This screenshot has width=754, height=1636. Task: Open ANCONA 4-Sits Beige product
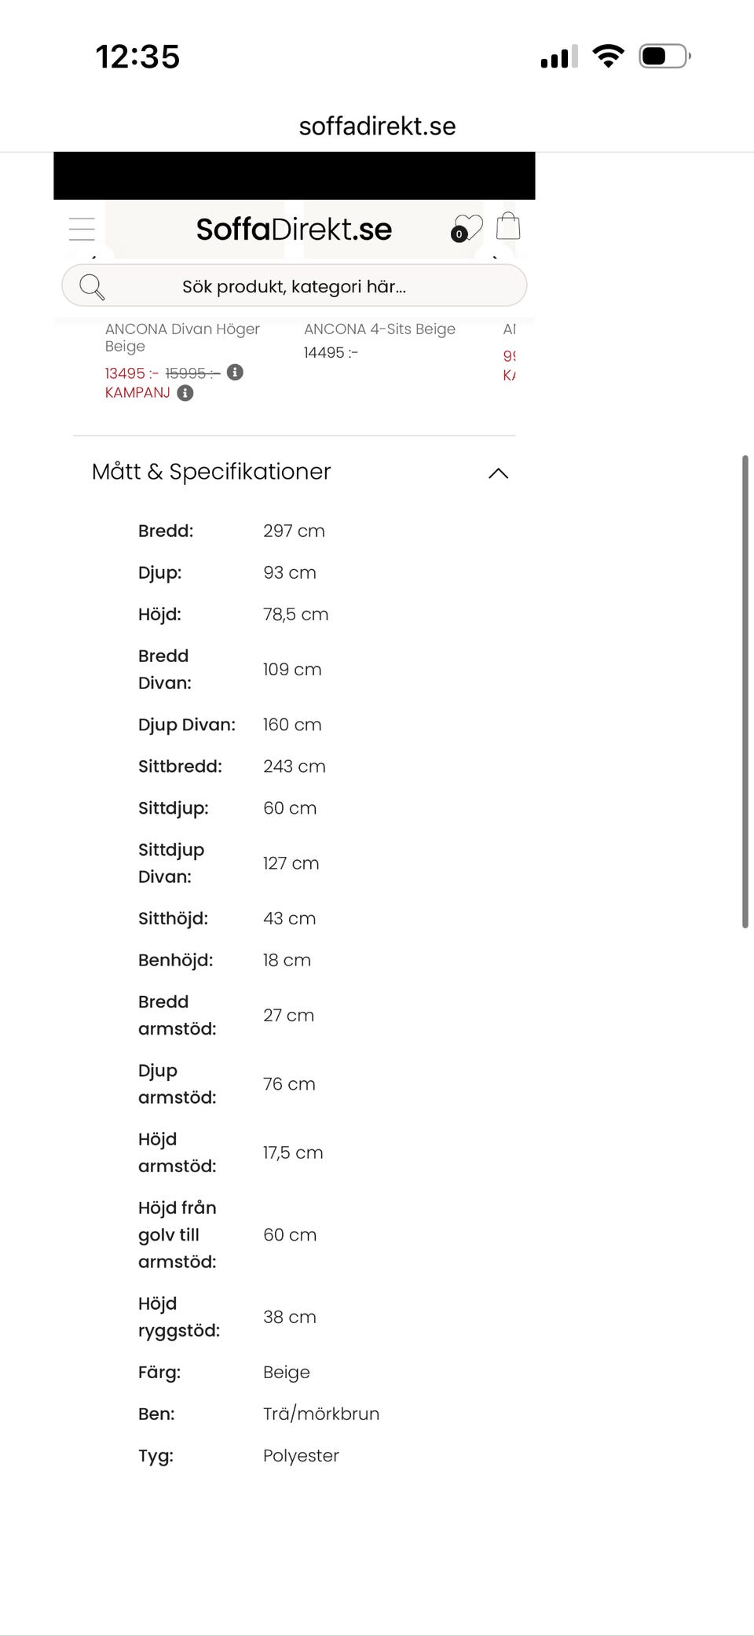click(x=379, y=329)
